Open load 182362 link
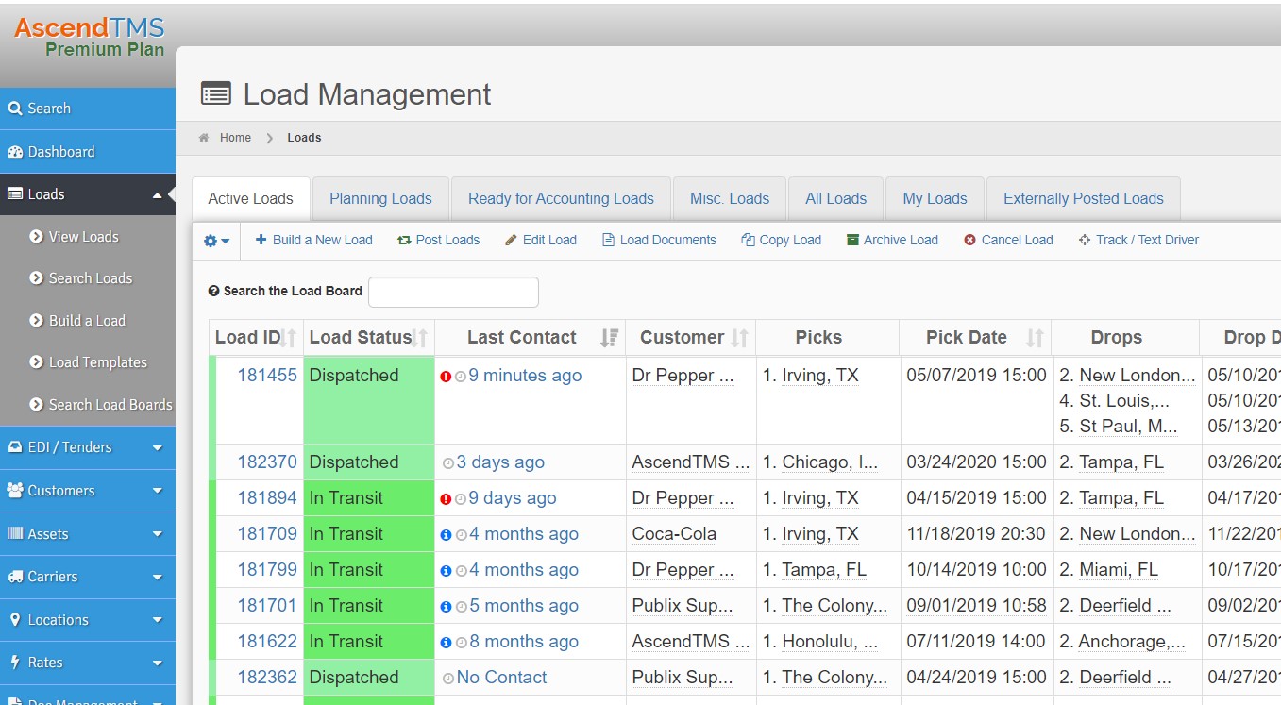Viewport: 1281px width, 705px height. pos(267,678)
